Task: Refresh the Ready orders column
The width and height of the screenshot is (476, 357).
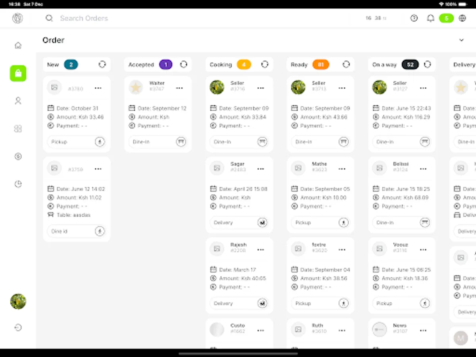Action: pos(346,64)
